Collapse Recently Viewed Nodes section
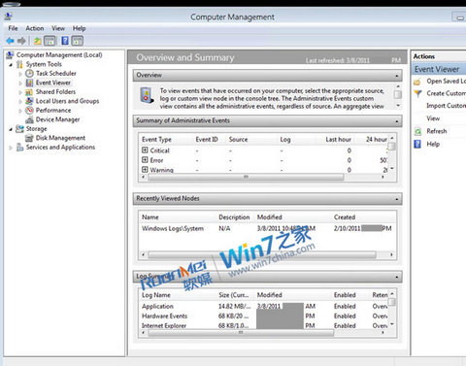 [397, 199]
